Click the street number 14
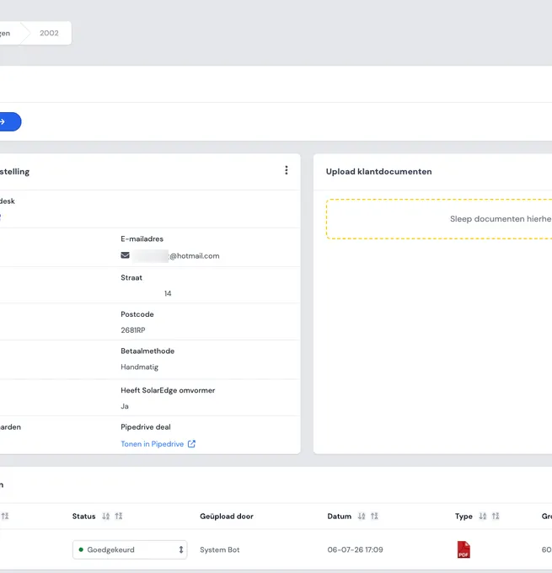The image size is (552, 573). coord(168,293)
